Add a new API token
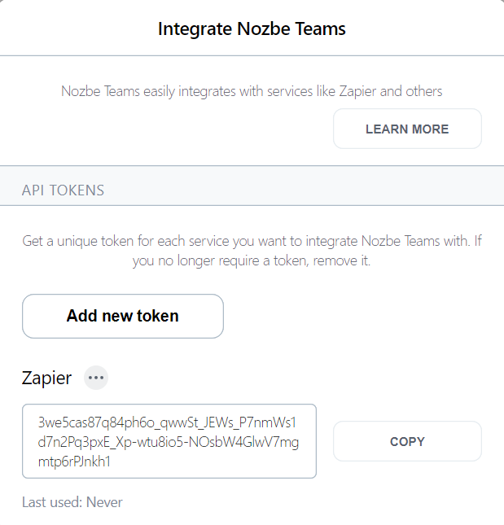504x525 pixels. click(x=123, y=316)
